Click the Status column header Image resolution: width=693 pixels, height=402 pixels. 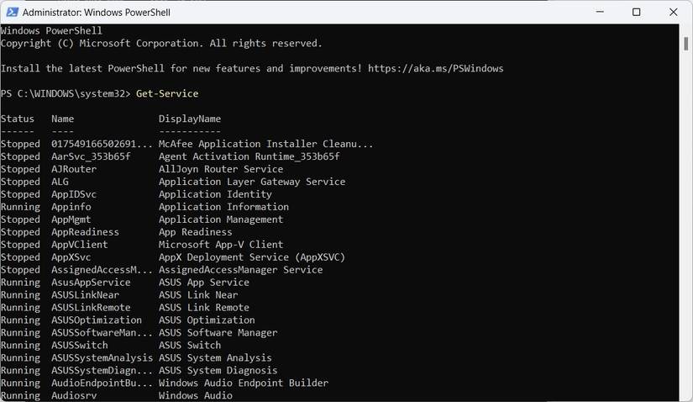(18, 119)
